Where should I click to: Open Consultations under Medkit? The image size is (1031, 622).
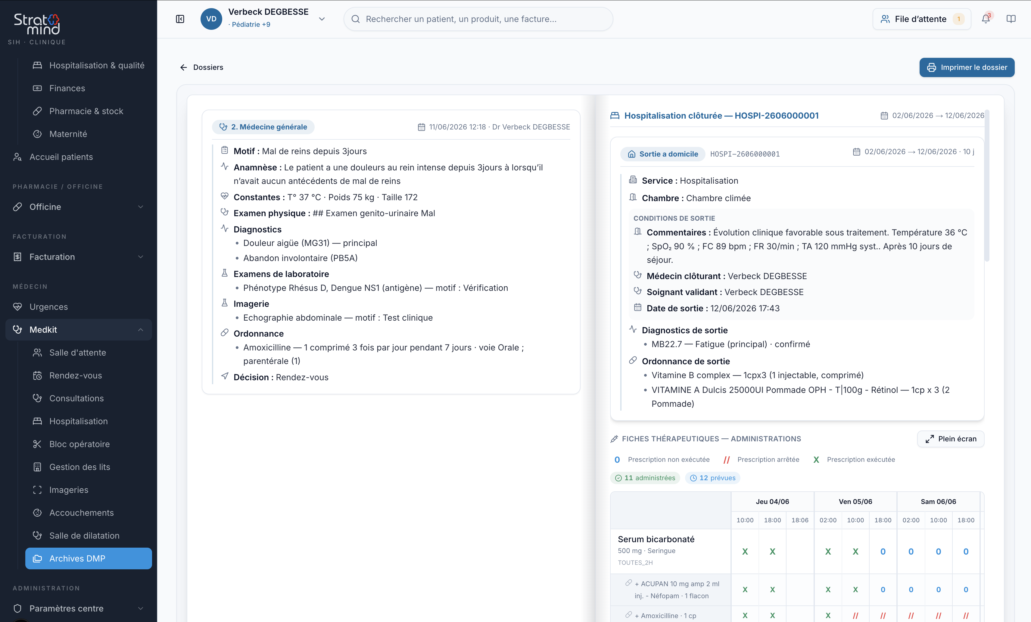pos(88,398)
